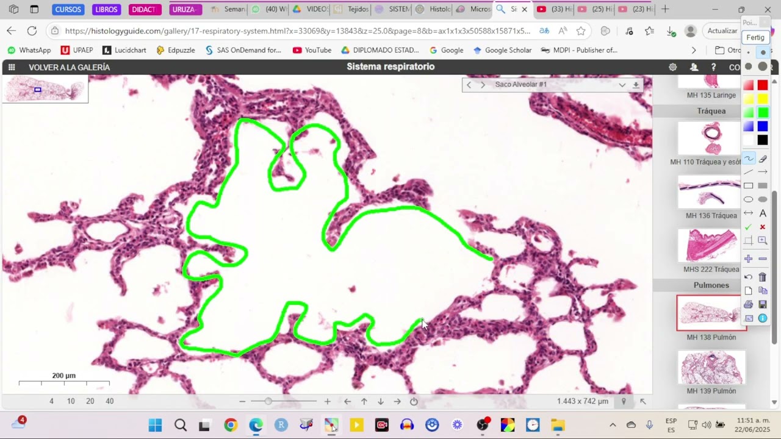Choose the red X stamp tool
Screen dimensions: 781x439
point(763,227)
